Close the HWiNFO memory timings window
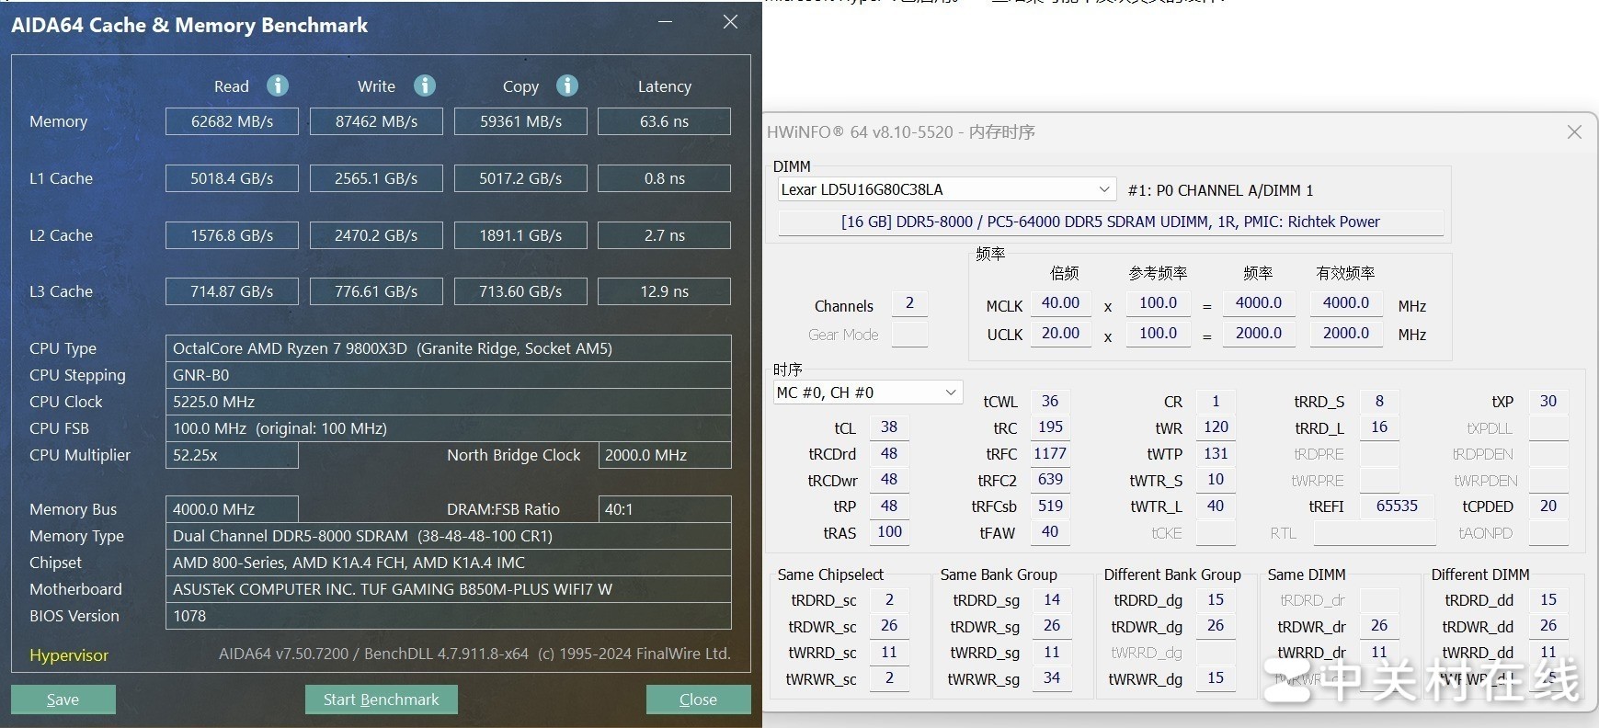The height and width of the screenshot is (728, 1599). click(x=1574, y=132)
